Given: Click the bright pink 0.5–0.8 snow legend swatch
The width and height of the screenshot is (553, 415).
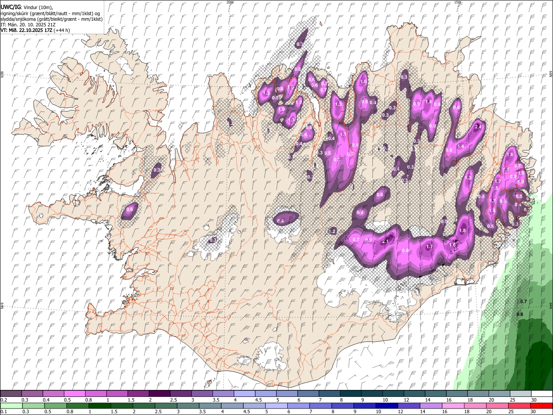Looking at the screenshot, I should coord(74,393).
